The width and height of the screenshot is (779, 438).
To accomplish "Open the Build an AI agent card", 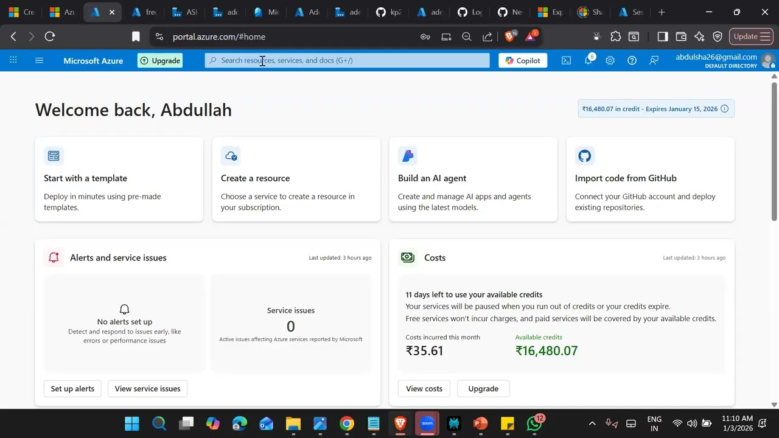I will coord(473,179).
